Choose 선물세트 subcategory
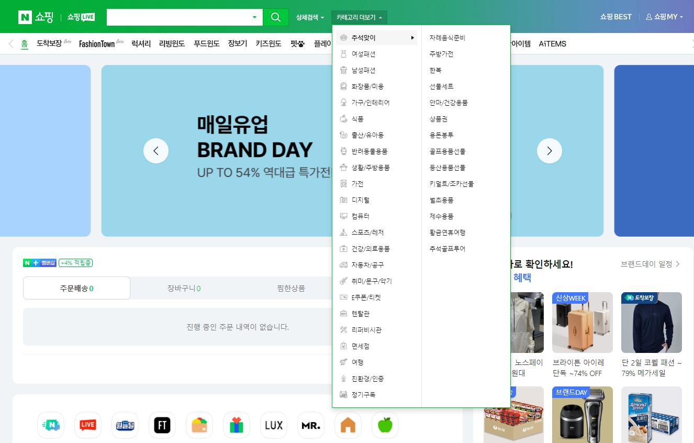The height and width of the screenshot is (443, 694). 441,86
